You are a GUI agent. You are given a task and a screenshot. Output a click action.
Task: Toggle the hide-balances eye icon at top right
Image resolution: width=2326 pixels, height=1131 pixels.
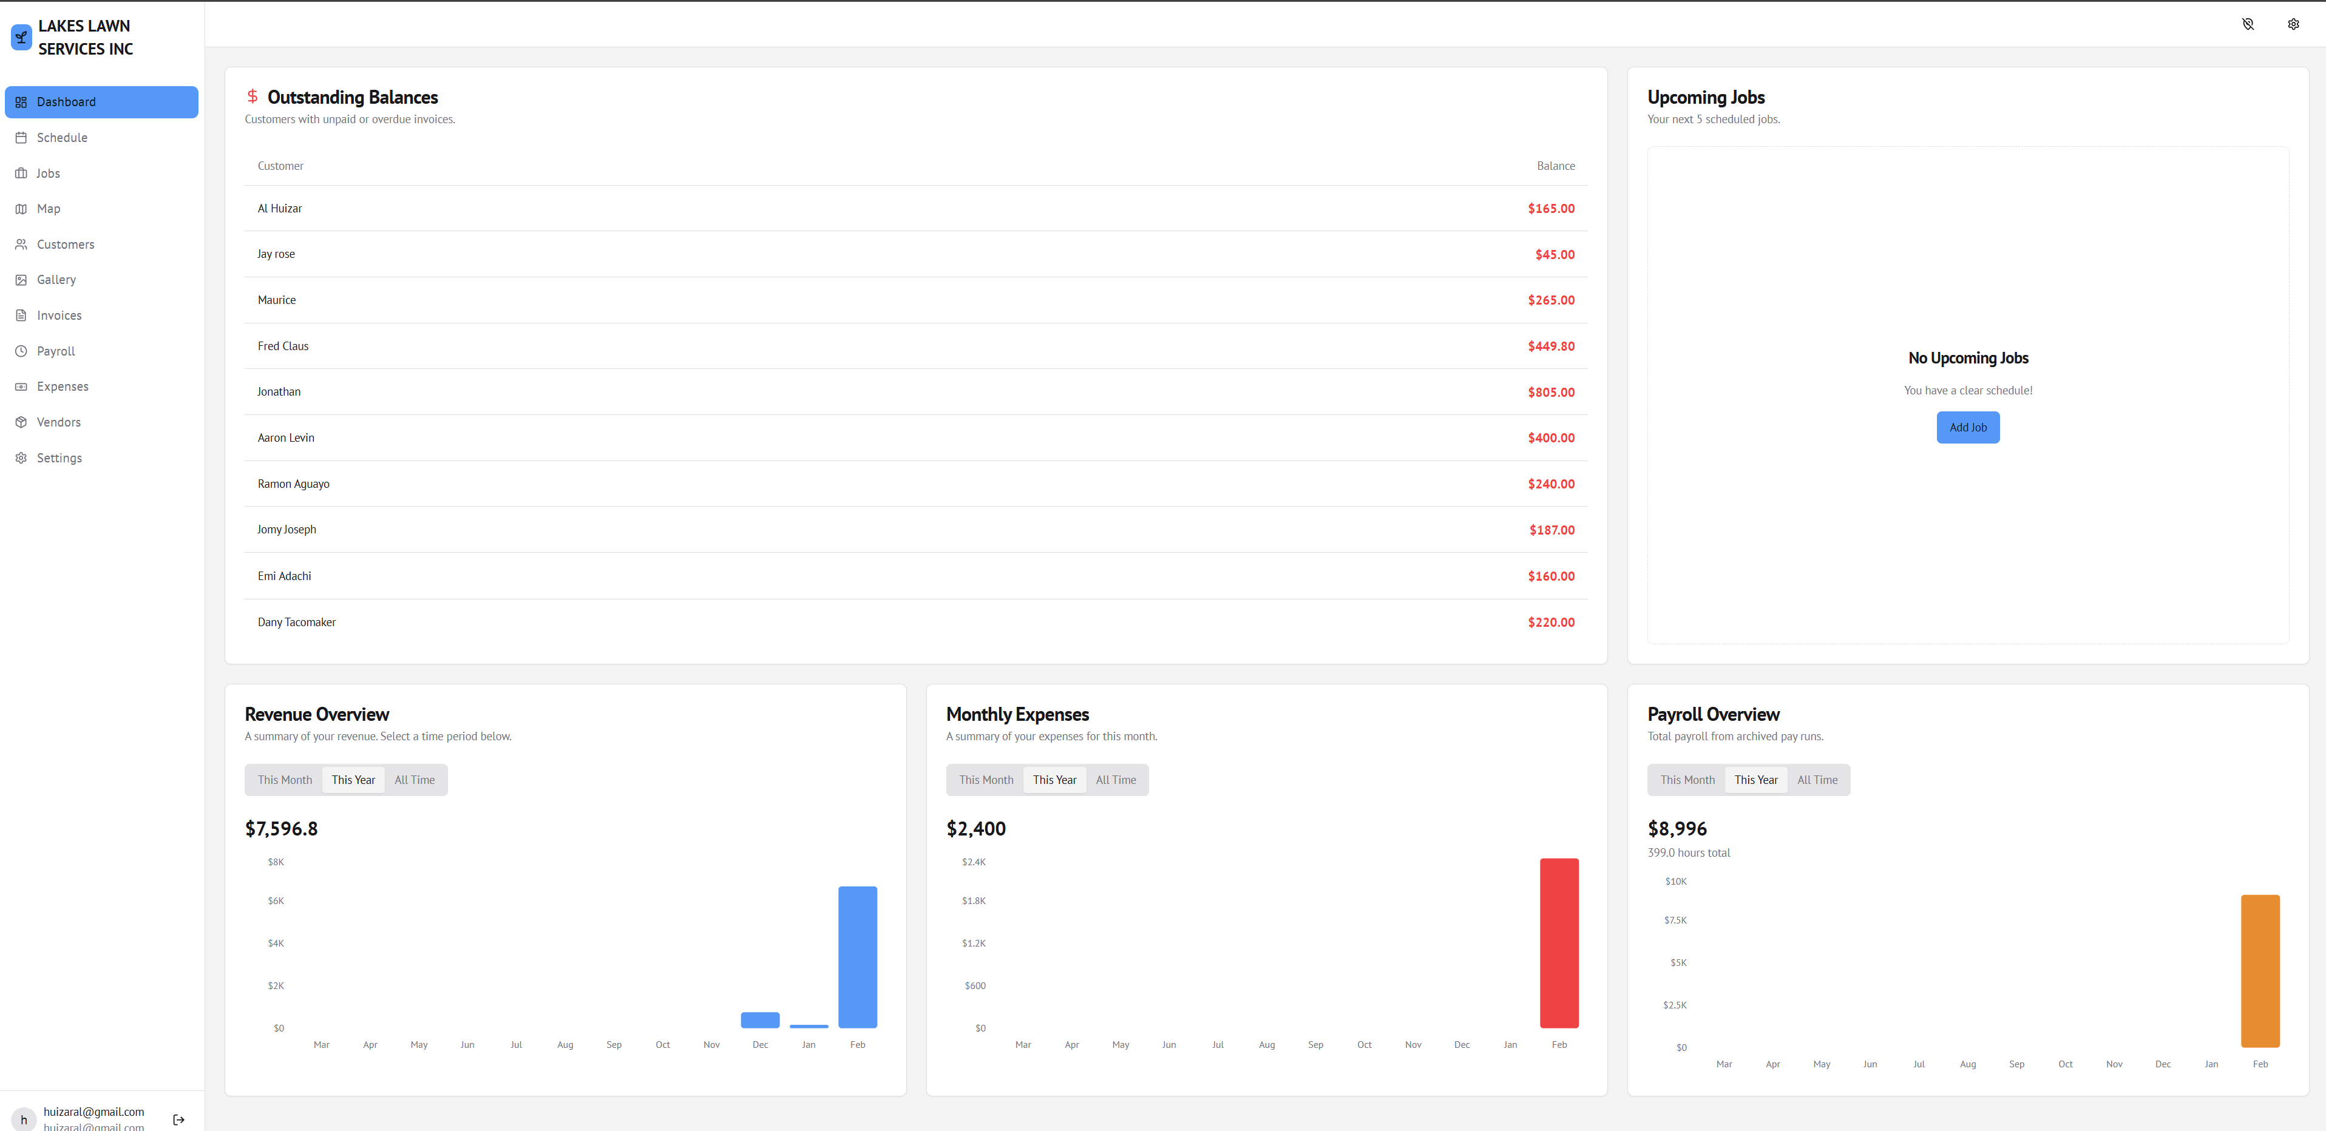2248,24
